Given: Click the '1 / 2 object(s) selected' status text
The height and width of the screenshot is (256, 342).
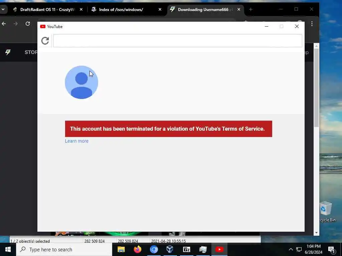Looking at the screenshot, I should 30,241.
